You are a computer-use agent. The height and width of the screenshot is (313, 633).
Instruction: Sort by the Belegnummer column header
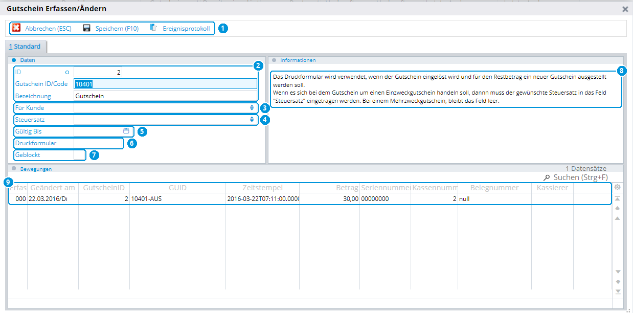[494, 188]
